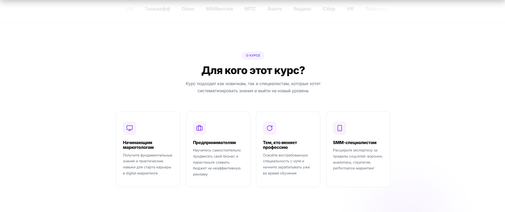Click the Wildberries logo
The width and height of the screenshot is (505, 212).
tap(219, 9)
